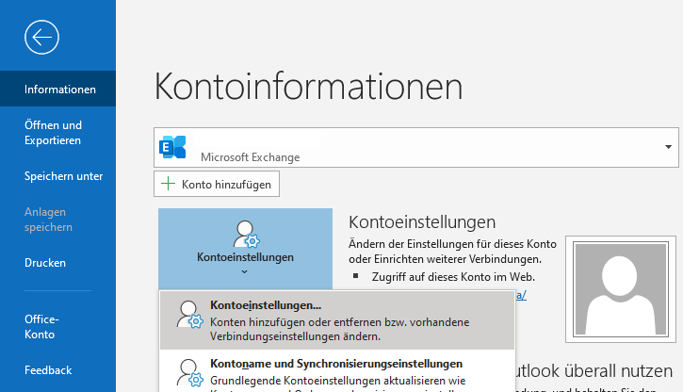The width and height of the screenshot is (683, 392).
Task: Click the icon beside Kontoeinstellungen... menu entry
Action: pyautogui.click(x=190, y=314)
